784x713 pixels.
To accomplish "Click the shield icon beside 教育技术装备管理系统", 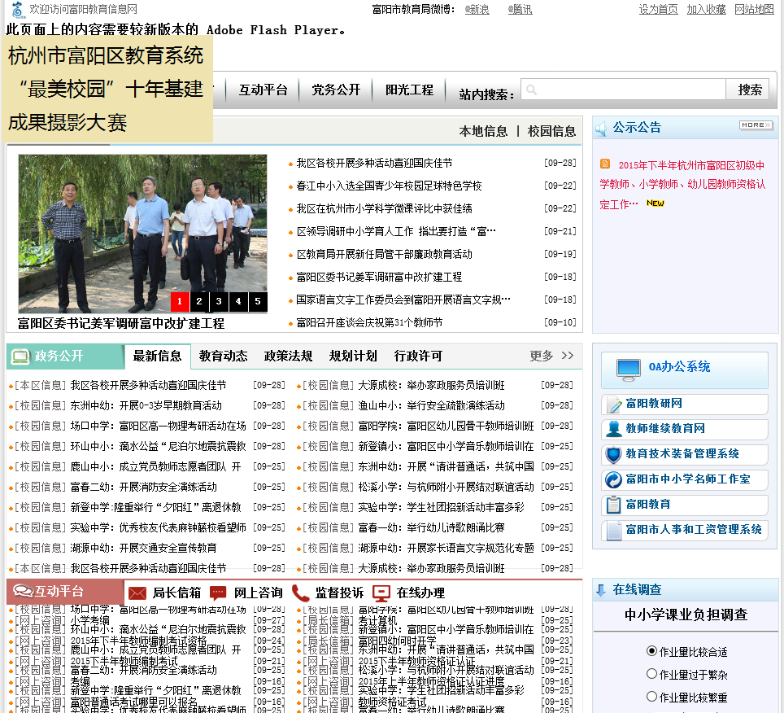I will tap(613, 454).
